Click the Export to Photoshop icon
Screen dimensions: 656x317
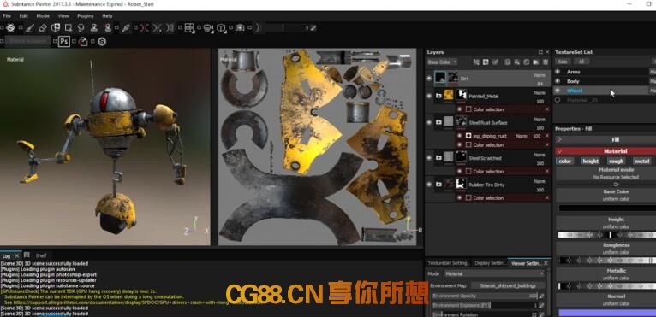tap(63, 41)
